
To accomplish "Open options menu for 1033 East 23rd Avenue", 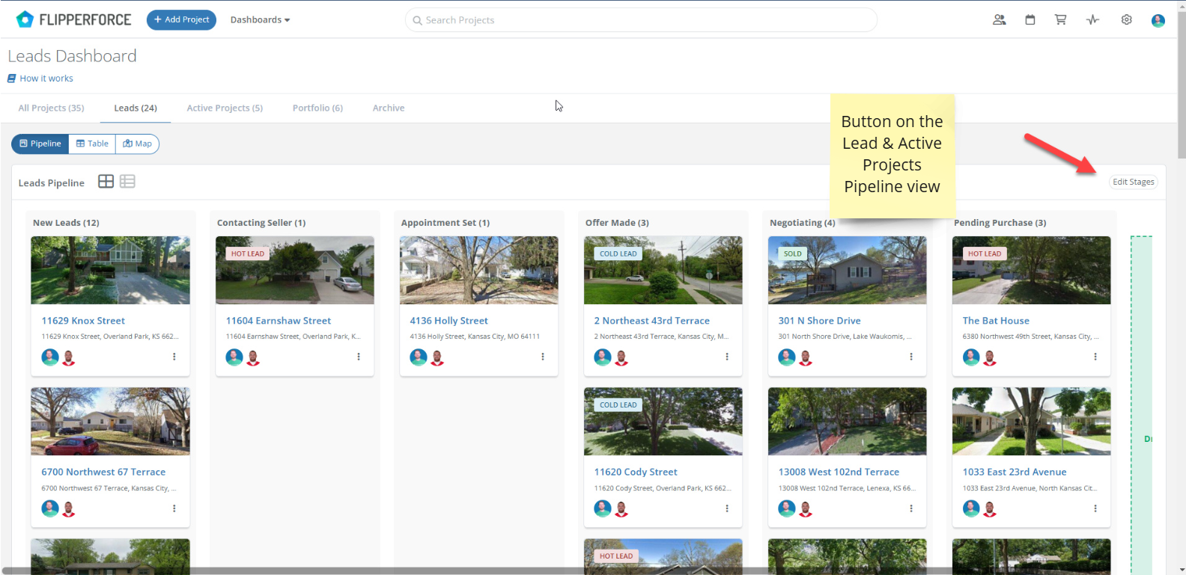I will point(1095,508).
